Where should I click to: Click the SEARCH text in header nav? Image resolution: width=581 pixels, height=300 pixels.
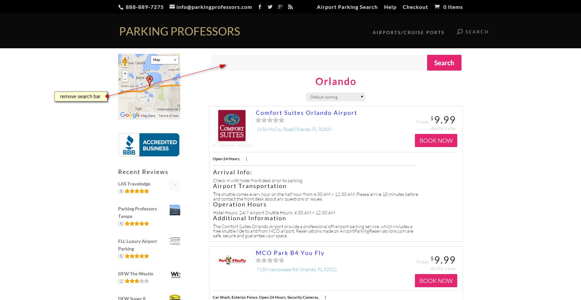click(x=477, y=32)
